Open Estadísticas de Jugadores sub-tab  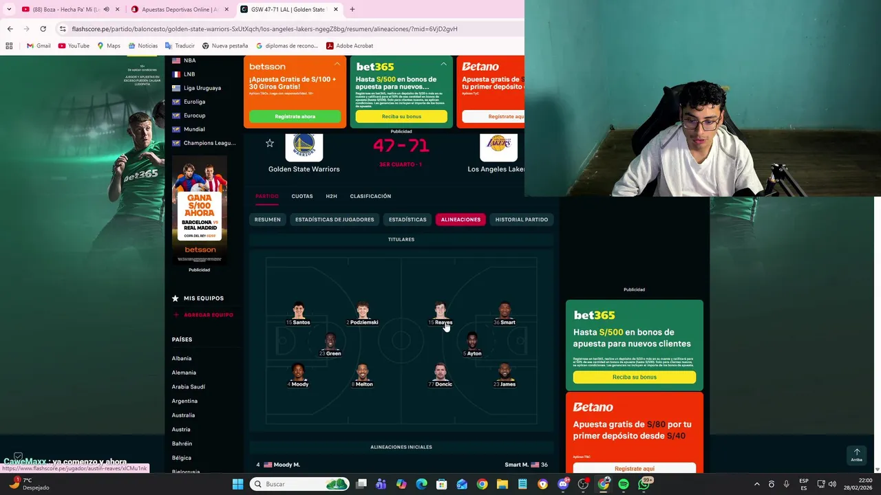point(335,219)
